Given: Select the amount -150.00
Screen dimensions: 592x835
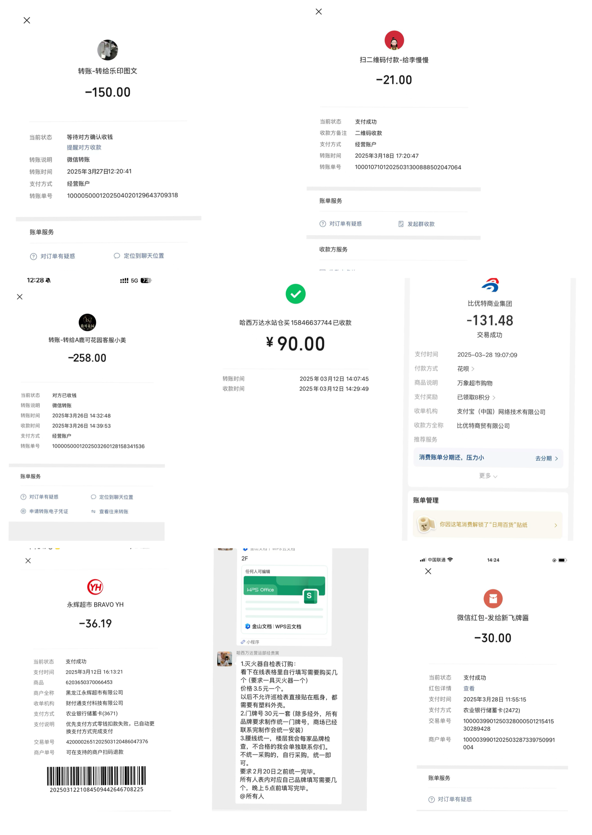Looking at the screenshot, I should click(108, 92).
